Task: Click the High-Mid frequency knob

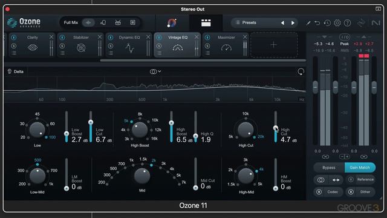Action: click(x=246, y=176)
